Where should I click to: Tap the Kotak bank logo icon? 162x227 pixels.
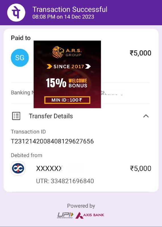point(18,168)
